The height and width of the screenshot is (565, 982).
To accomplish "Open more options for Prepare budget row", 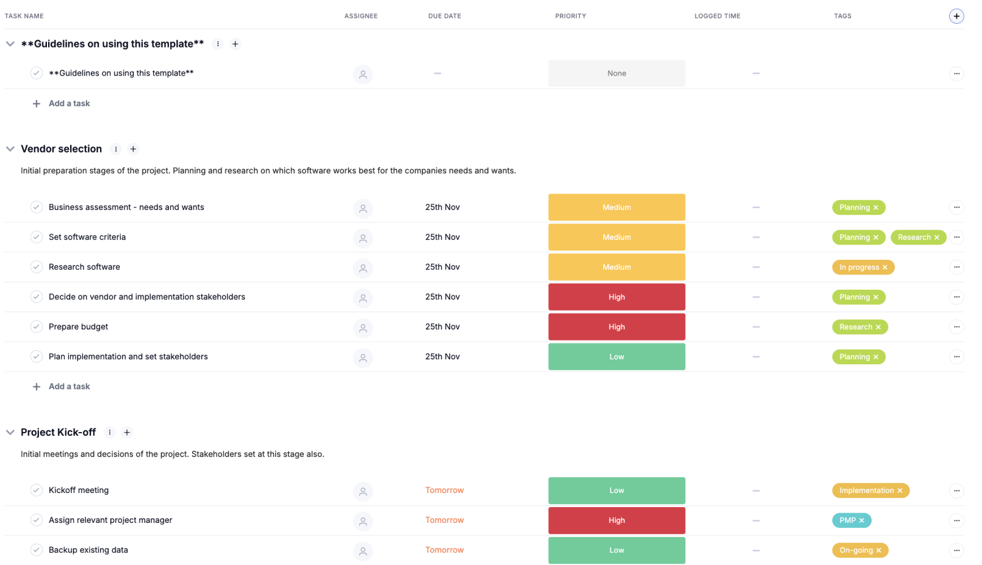I will point(956,327).
